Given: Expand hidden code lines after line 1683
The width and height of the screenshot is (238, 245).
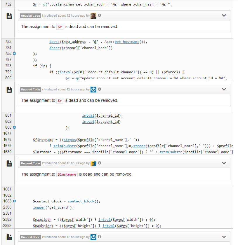Looking at the screenshot, I should pos(14,201).
